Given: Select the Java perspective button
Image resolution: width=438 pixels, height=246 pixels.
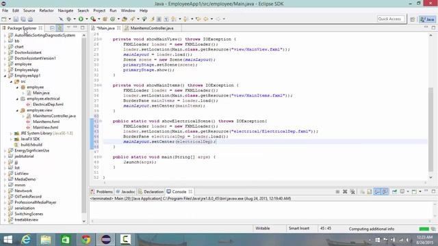Looking at the screenshot, I should point(427,19).
